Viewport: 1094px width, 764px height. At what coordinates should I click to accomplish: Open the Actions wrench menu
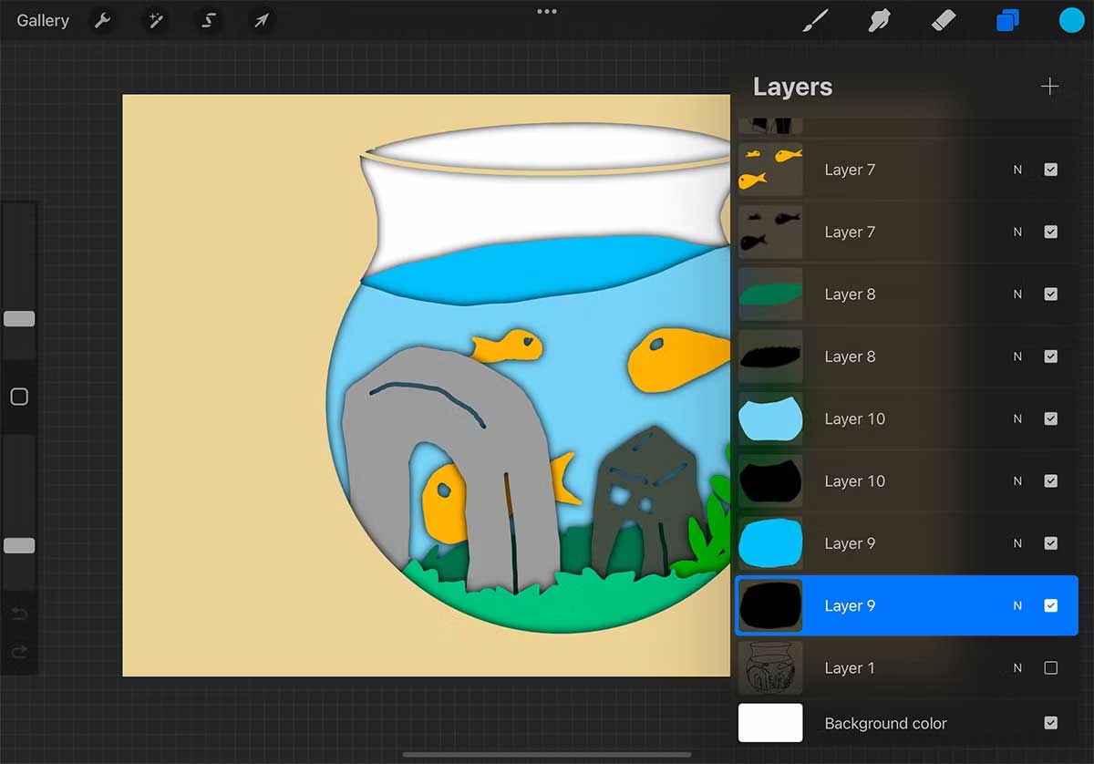102,20
